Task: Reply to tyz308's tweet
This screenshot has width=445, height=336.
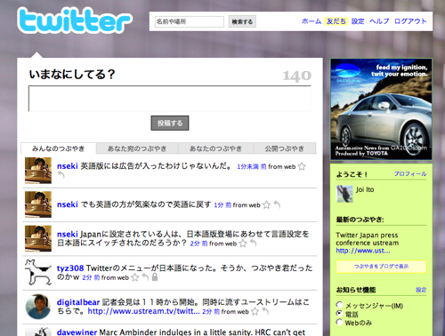Action: [x=145, y=277]
